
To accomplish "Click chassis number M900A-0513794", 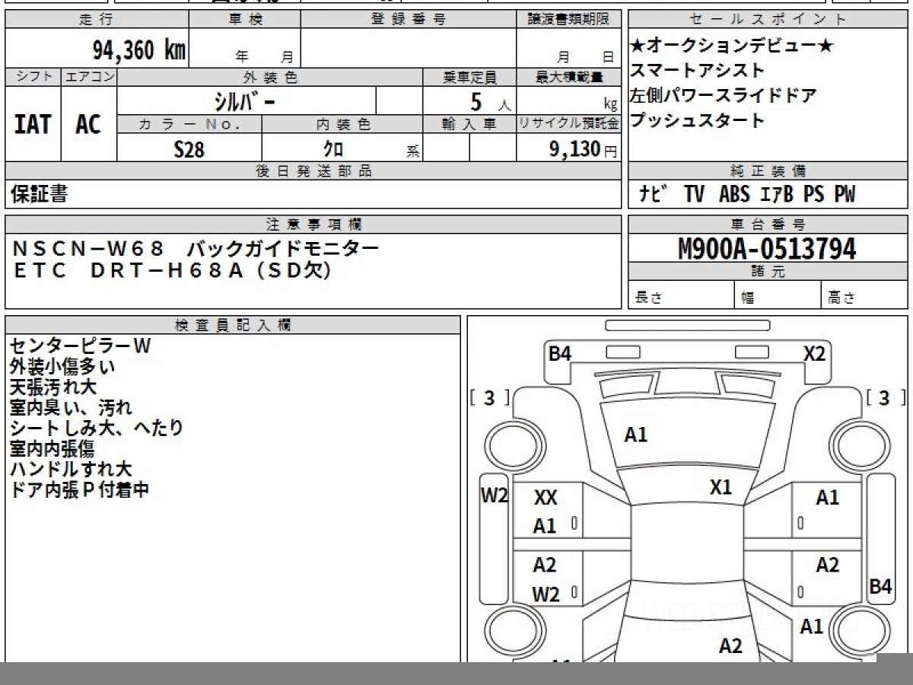I will click(767, 249).
